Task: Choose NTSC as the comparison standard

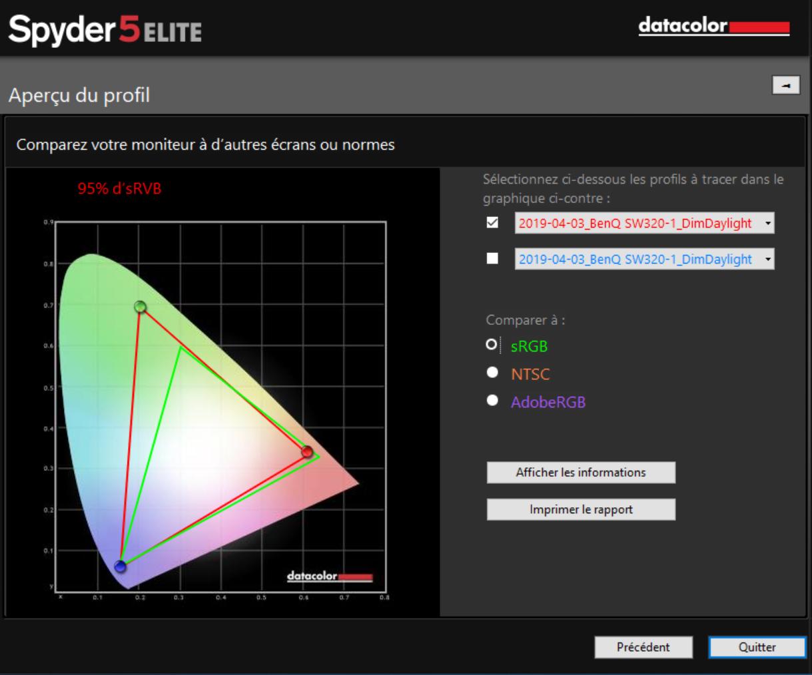Action: coord(492,373)
